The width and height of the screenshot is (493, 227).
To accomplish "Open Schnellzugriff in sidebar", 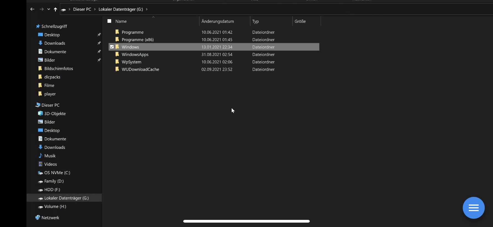I will click(54, 26).
